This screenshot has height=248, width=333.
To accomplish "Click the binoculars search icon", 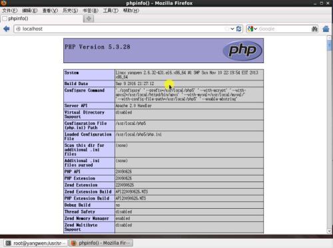I will pyautogui.click(x=314, y=29).
